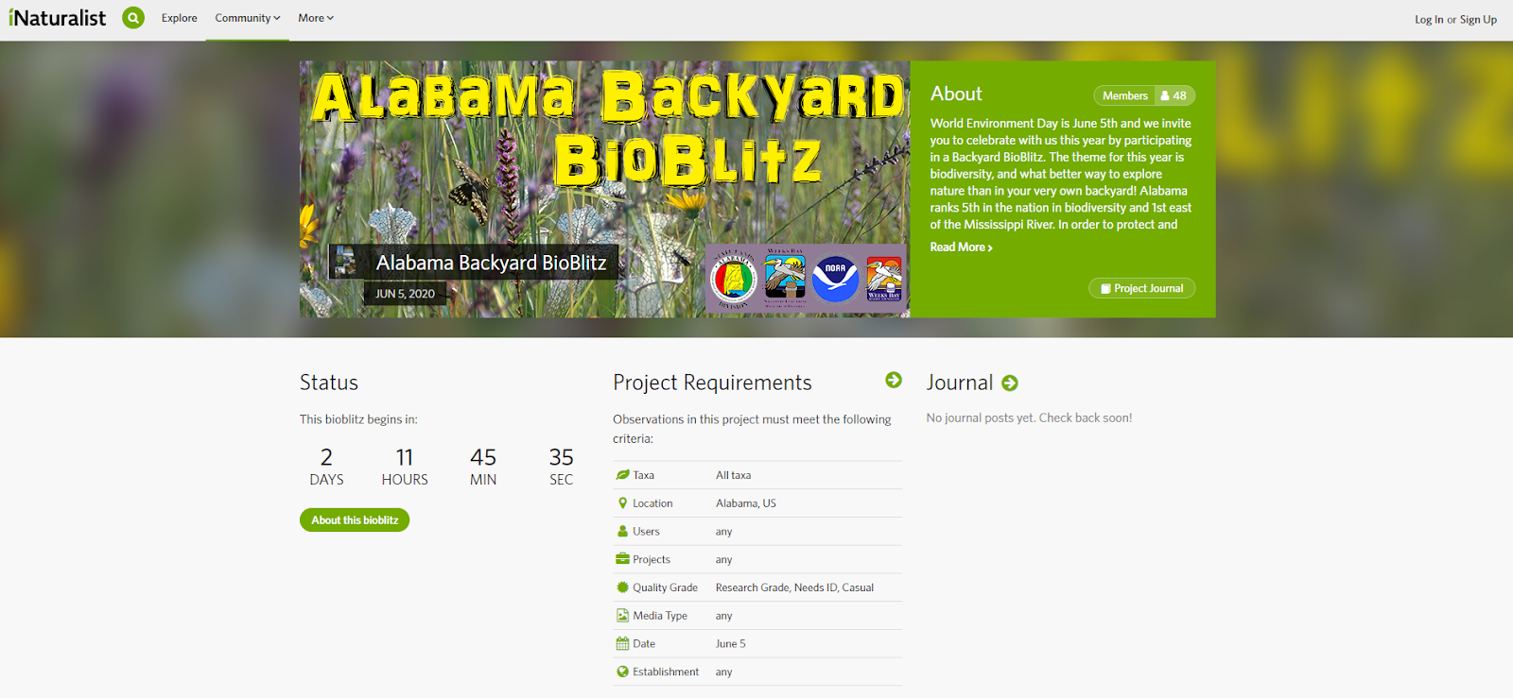Expand About text with Read More
1513x698 pixels.
[x=961, y=247]
